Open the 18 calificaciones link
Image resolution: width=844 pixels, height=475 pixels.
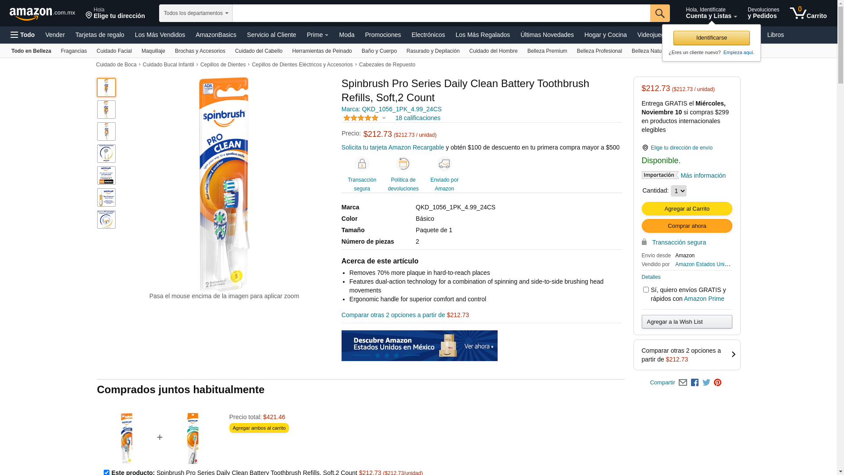(x=418, y=118)
